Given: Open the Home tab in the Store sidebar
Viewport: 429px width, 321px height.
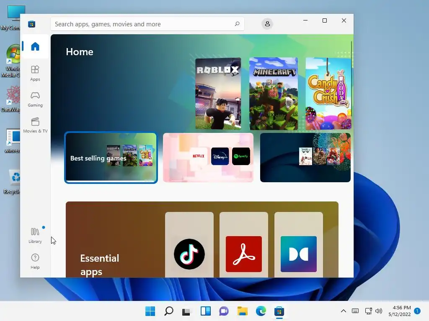Looking at the screenshot, I should coord(35,46).
